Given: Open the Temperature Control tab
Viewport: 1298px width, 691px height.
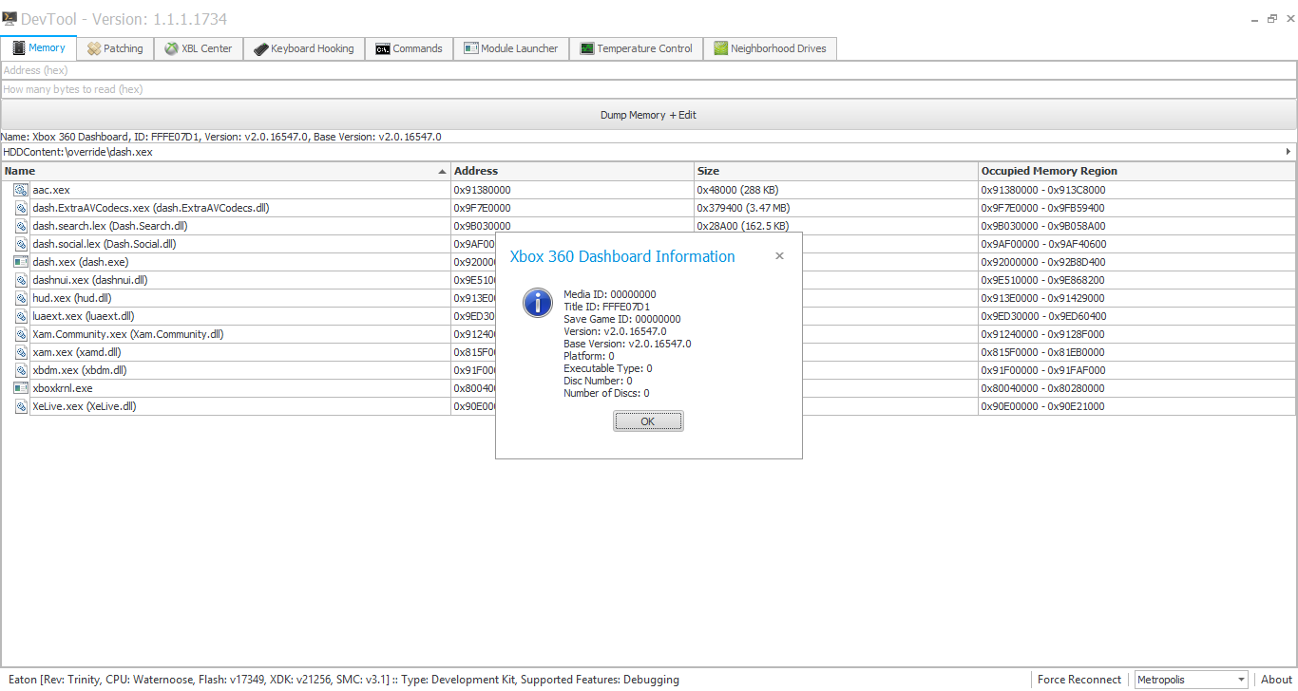Looking at the screenshot, I should [x=637, y=48].
